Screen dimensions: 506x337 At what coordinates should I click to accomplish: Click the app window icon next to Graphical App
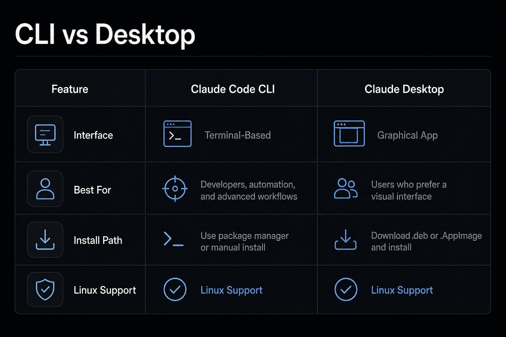click(349, 134)
